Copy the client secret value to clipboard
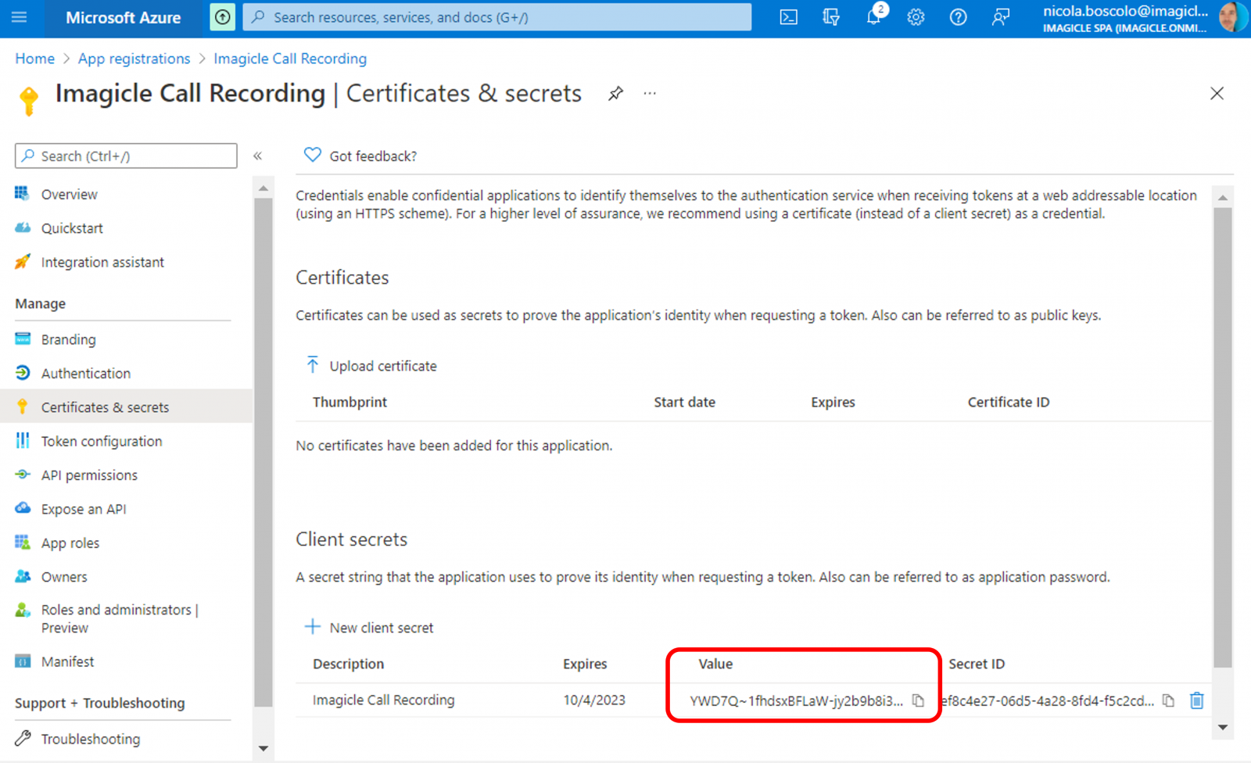The height and width of the screenshot is (763, 1251). point(918,700)
